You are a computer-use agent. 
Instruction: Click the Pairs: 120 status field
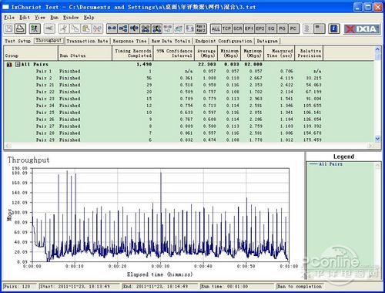[19, 286]
